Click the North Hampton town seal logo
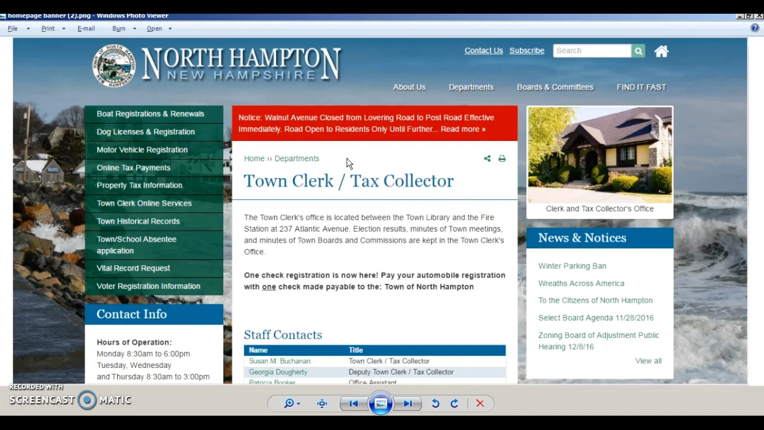The width and height of the screenshot is (764, 430). (113, 65)
